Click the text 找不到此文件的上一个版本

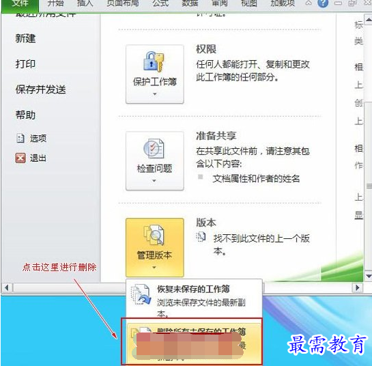click(261, 244)
